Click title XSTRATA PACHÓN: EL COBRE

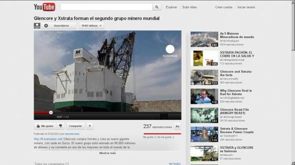point(237,54)
